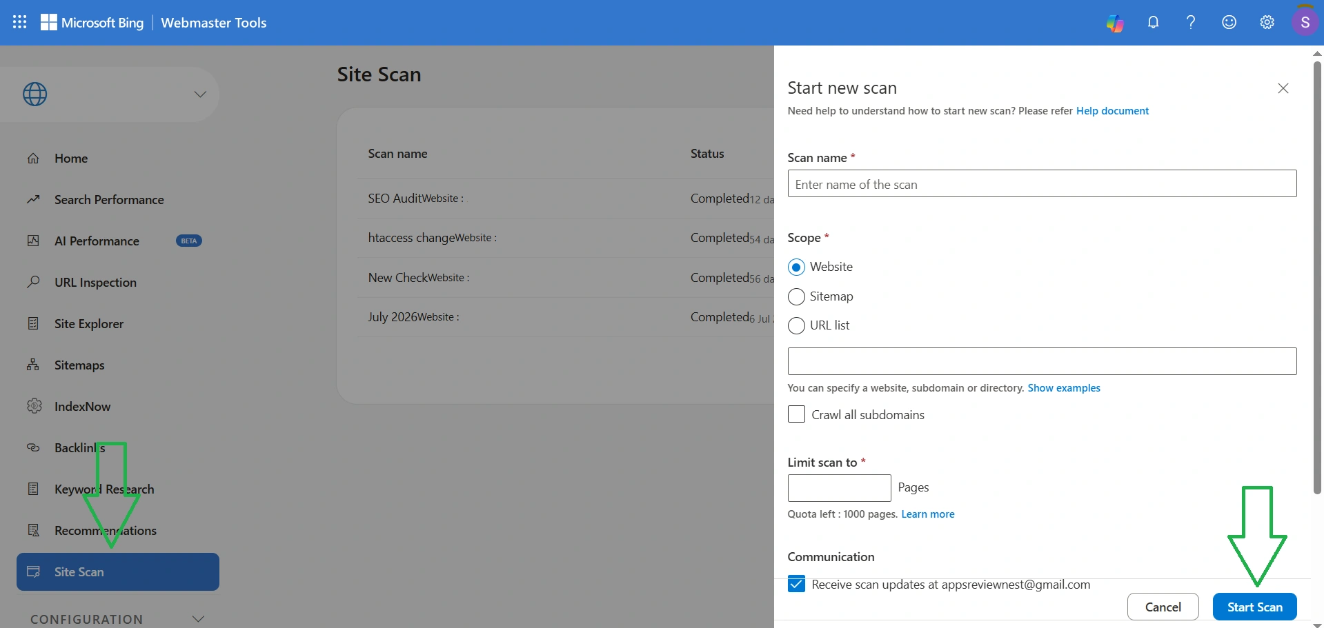This screenshot has height=628, width=1324.
Task: Open the Copilot icon in header
Action: click(x=1115, y=23)
